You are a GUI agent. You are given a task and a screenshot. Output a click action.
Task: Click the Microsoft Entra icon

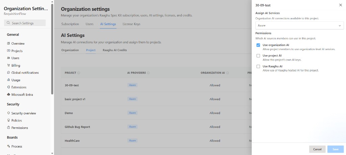click(8, 95)
